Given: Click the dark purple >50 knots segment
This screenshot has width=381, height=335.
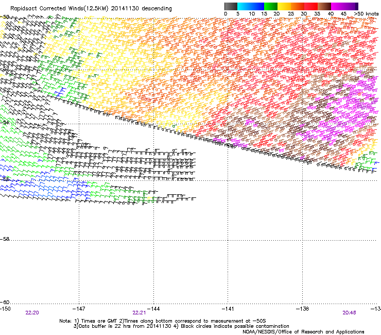Looking at the screenshot, I should pos(357,6).
